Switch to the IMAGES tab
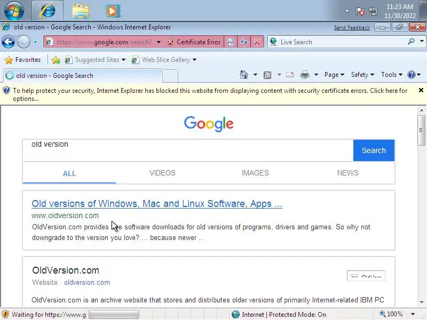 click(x=255, y=173)
